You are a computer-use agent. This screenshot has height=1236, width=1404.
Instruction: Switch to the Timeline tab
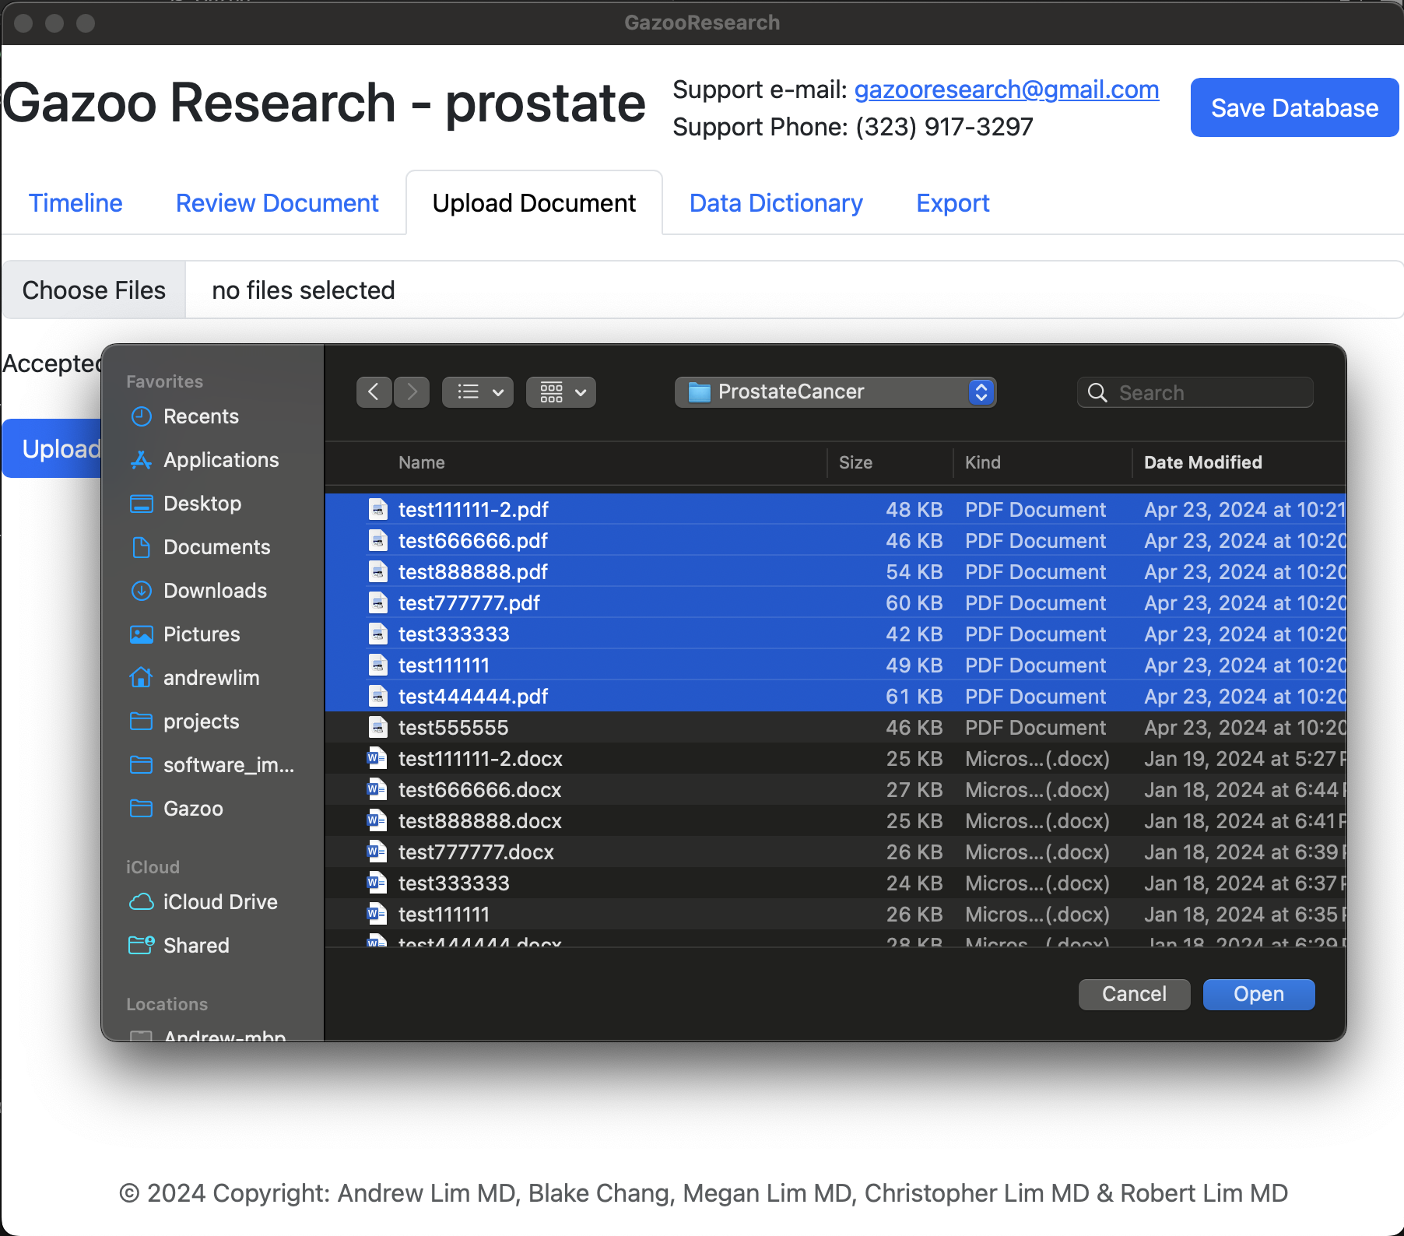pos(75,203)
